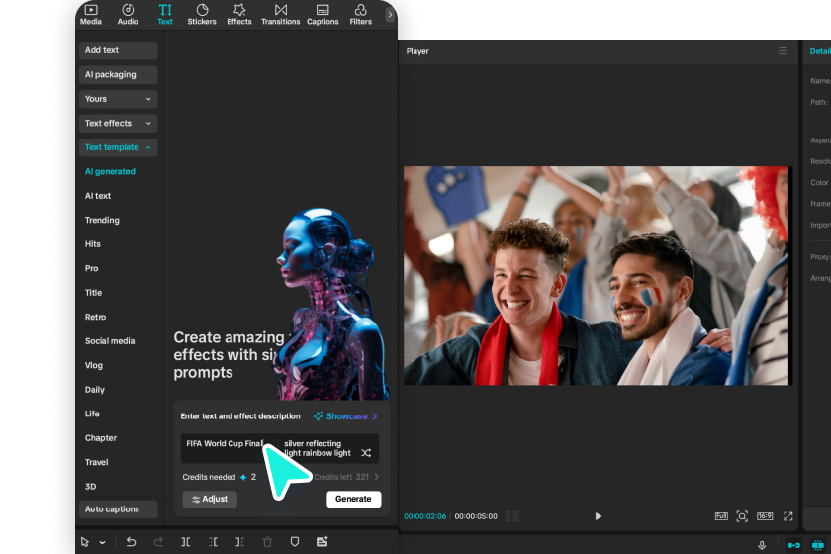This screenshot has width=831, height=554.
Task: Collapse the Text template section
Action: click(118, 147)
